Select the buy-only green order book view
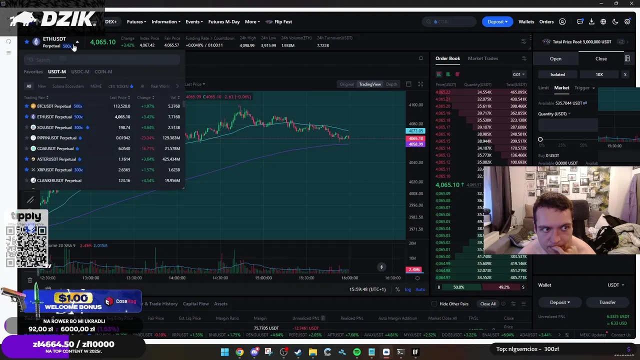The height and width of the screenshot is (360, 640). point(448,74)
